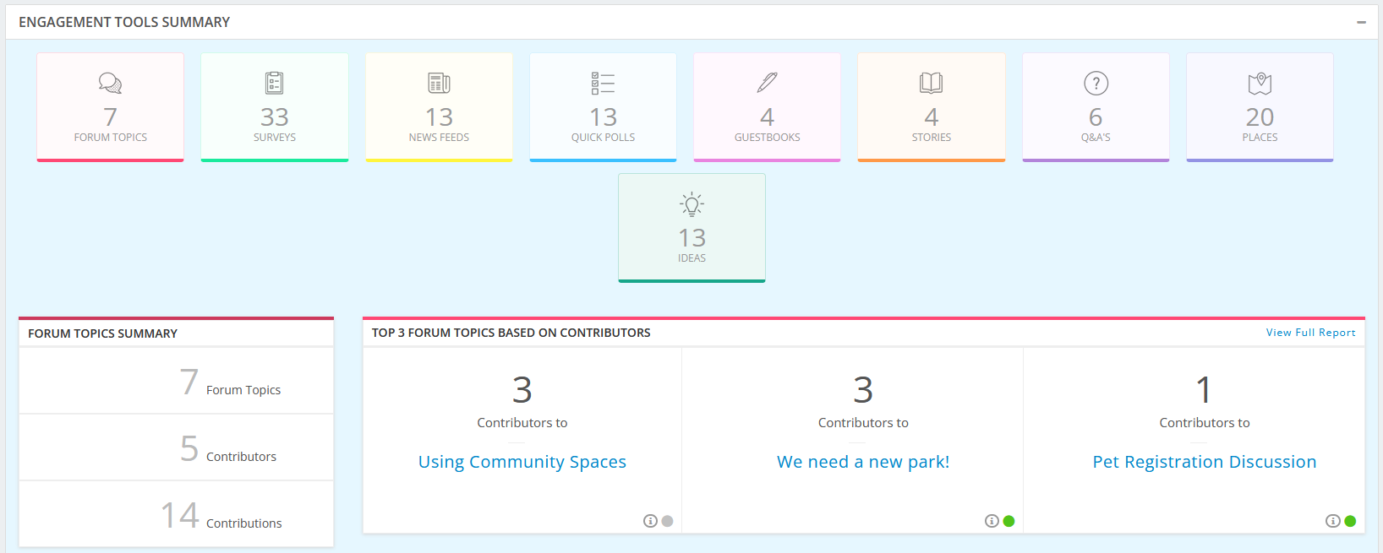1383x553 pixels.
Task: Select the 4 Stories count
Action: point(931,117)
